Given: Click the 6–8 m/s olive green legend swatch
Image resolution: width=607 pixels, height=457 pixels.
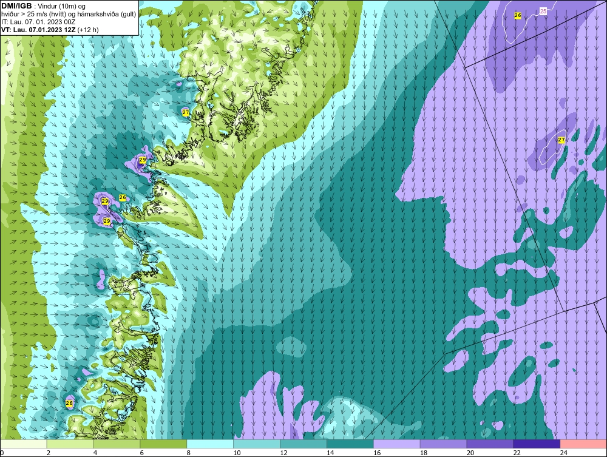Looking at the screenshot, I should click(163, 444).
